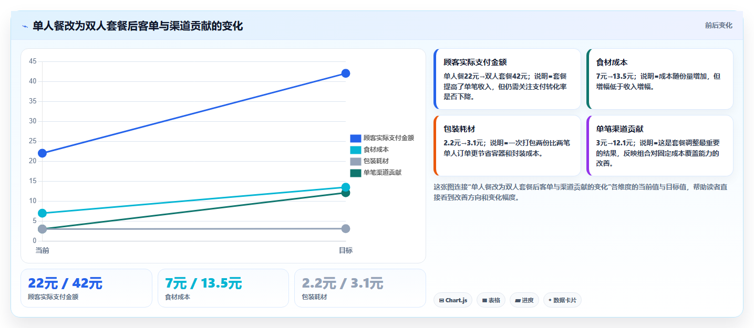Screen dimensions: 754x328
Task: Click the 目标 x-axis label
Action: point(346,250)
